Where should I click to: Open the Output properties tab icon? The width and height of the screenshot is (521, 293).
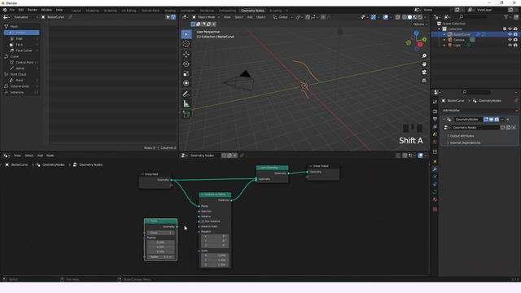(435, 120)
